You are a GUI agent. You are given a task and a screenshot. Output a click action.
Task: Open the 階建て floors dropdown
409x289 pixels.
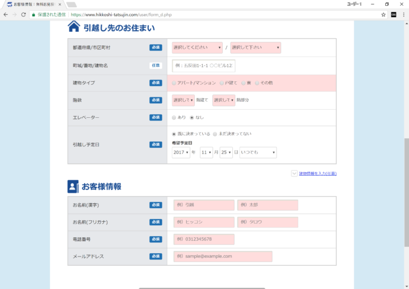[183, 100]
